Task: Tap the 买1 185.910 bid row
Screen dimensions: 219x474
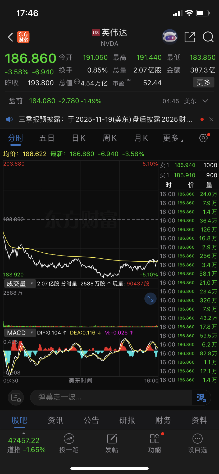Action: 189,175
